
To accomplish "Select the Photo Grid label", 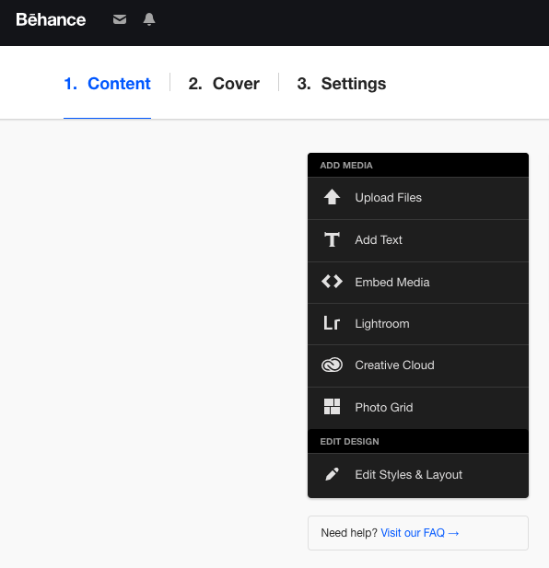I will click(x=384, y=408).
